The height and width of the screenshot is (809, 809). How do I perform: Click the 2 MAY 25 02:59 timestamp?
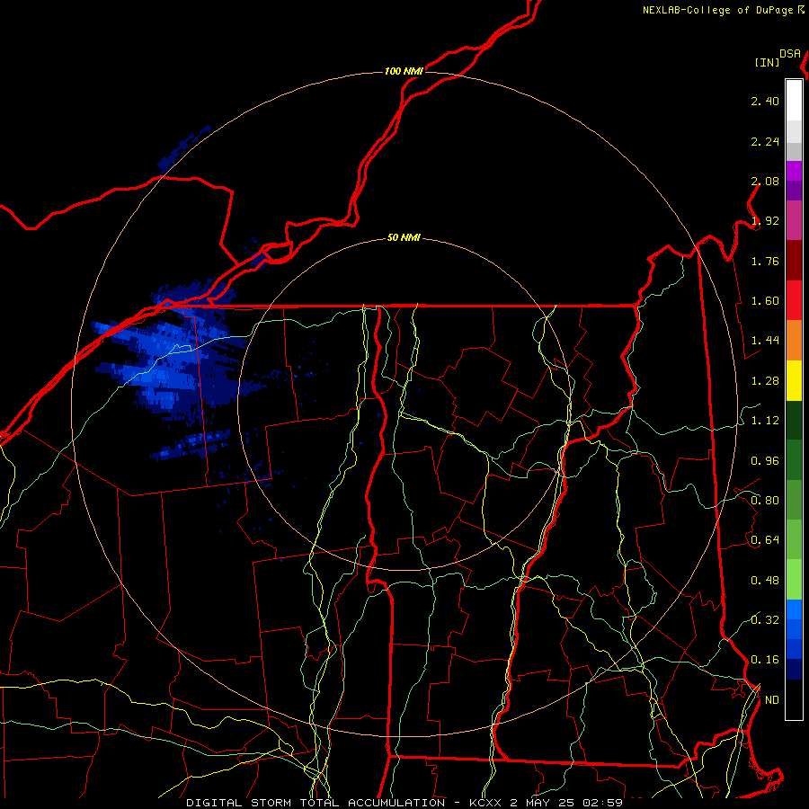coord(566,803)
